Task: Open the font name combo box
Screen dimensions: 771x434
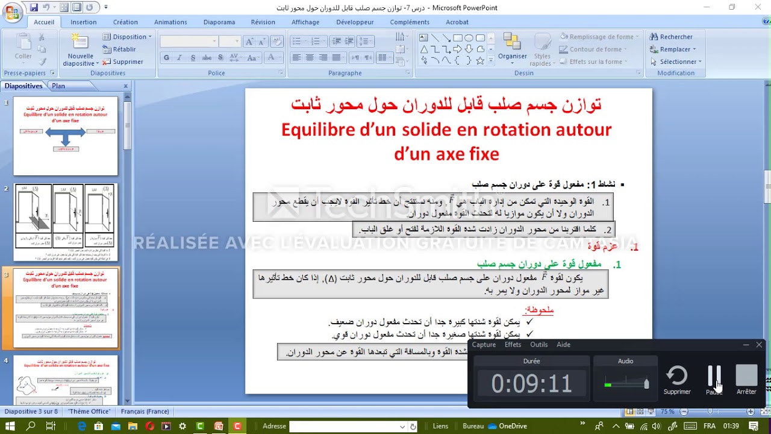Action: coord(189,41)
